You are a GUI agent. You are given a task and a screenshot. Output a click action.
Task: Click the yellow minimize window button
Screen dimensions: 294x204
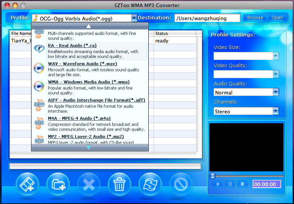[x=15, y=5]
